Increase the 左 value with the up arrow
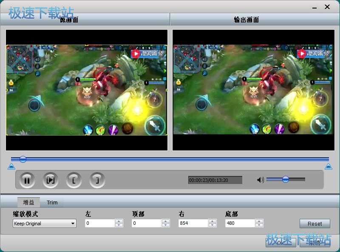Screen dimensions: 340x252 [x=119, y=221]
